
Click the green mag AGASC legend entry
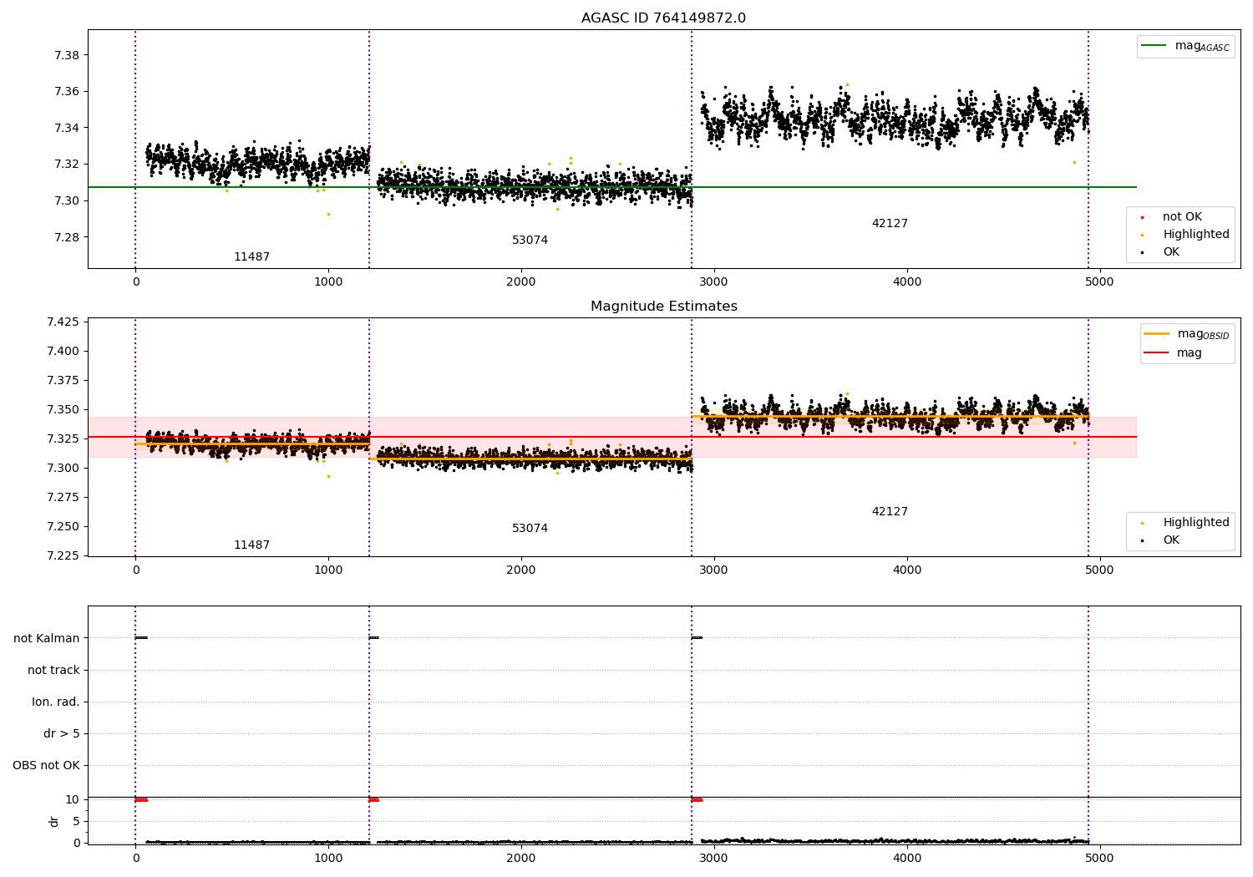pos(1185,47)
